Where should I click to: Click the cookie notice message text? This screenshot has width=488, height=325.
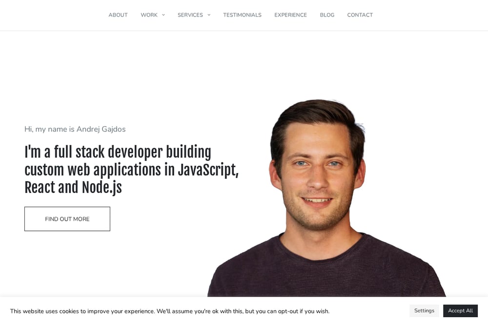click(x=170, y=311)
